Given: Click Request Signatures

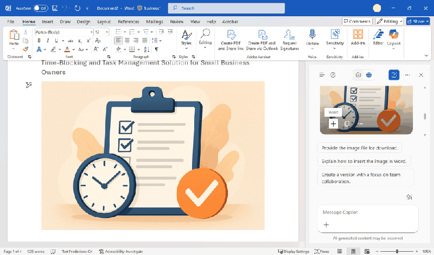Looking at the screenshot, I should (x=290, y=40).
